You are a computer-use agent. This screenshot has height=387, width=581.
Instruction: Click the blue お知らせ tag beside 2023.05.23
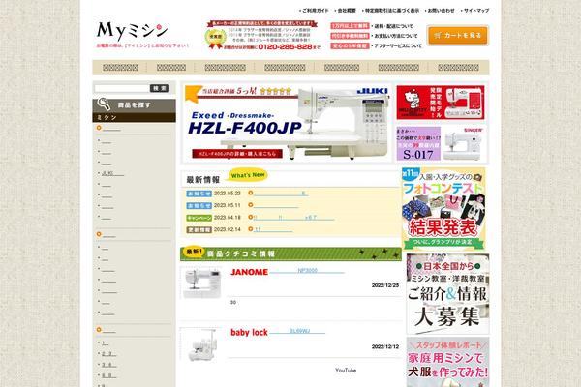(199, 193)
